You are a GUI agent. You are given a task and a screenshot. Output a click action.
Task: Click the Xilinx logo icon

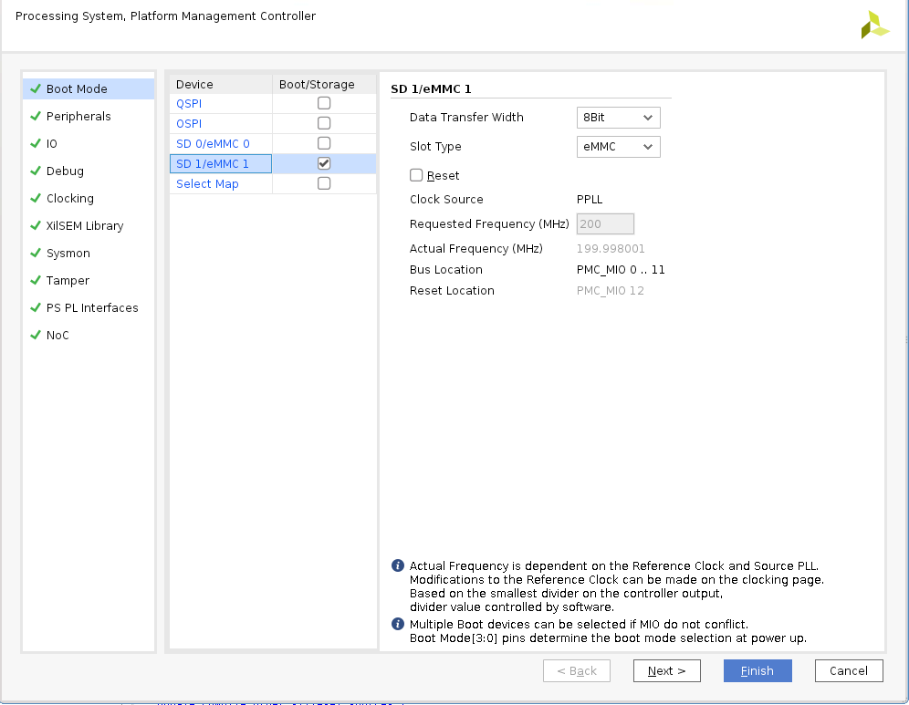[875, 26]
